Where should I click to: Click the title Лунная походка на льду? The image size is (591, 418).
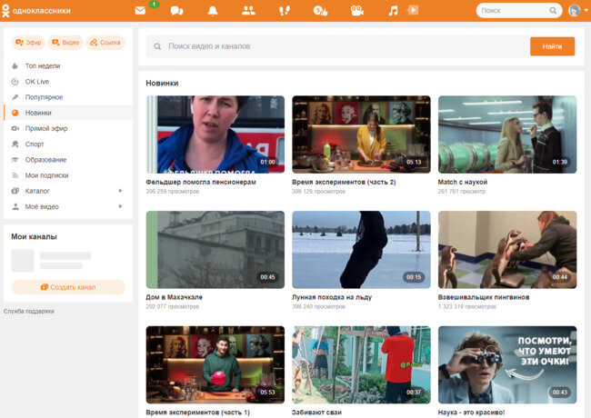point(332,297)
